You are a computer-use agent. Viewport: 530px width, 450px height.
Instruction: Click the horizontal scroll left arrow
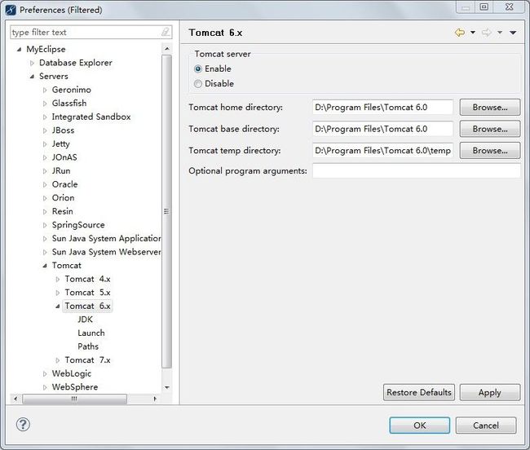[x=15, y=399]
